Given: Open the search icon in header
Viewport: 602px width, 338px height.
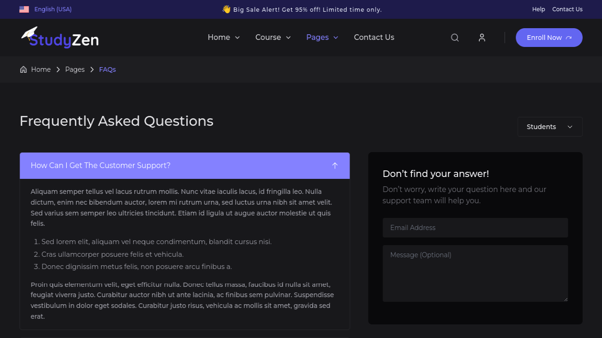Looking at the screenshot, I should click(x=455, y=38).
